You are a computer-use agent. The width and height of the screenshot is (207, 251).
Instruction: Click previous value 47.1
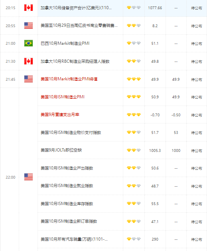click(155, 221)
